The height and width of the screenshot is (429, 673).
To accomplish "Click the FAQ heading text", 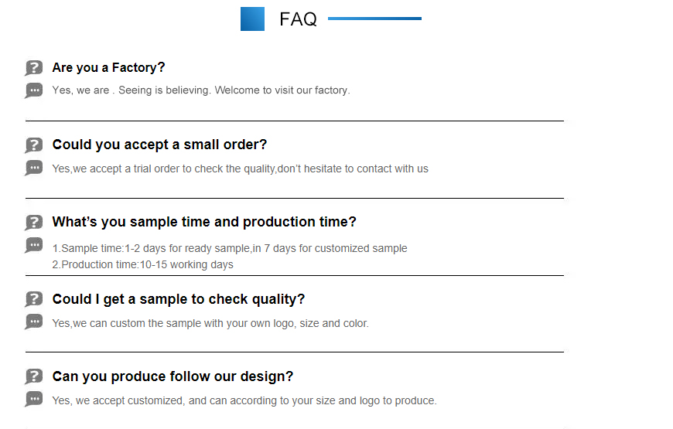I will [298, 19].
